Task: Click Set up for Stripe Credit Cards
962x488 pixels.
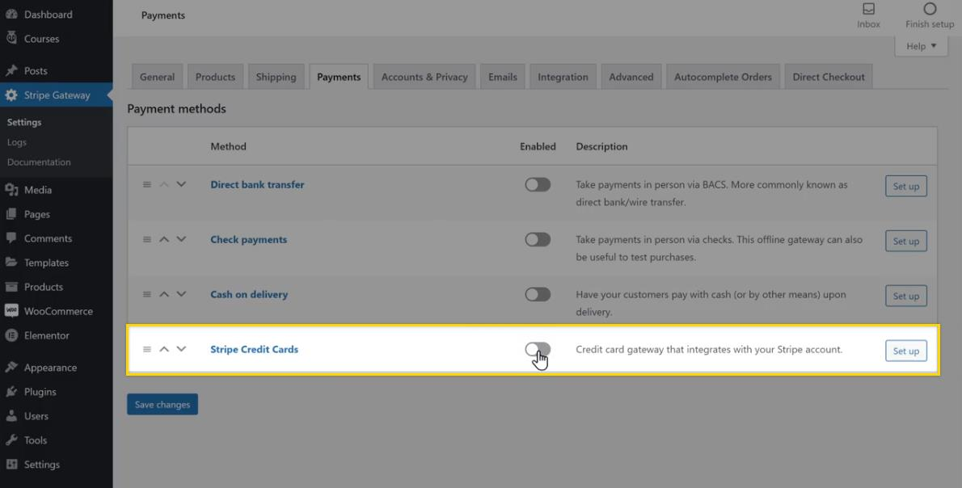Action: 905,351
